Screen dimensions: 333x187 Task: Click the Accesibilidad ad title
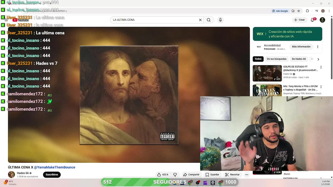point(272,45)
